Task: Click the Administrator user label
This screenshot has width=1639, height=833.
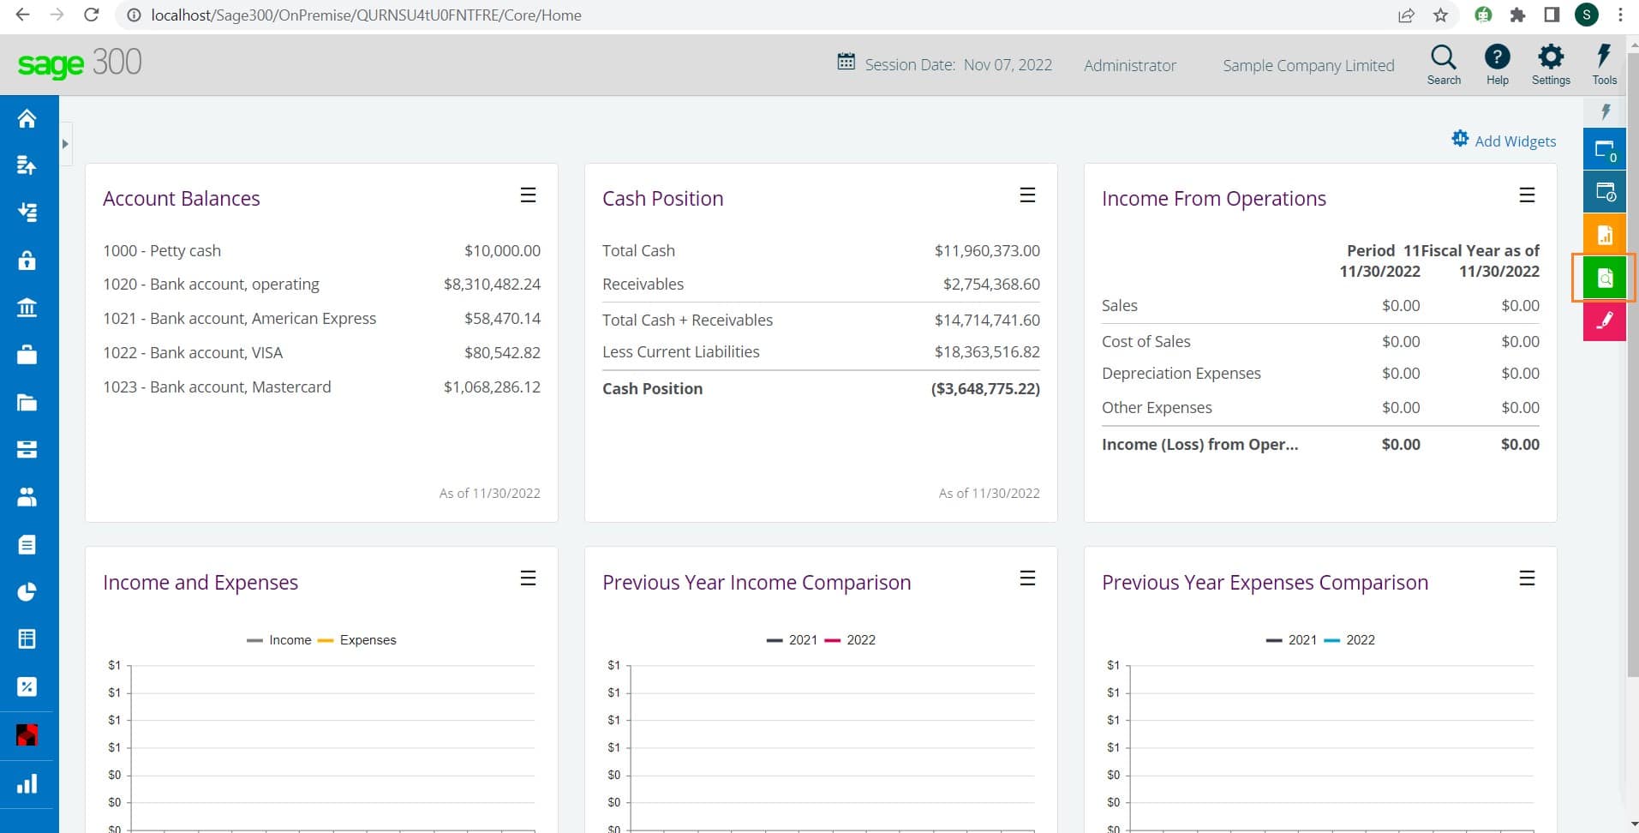Action: [1129, 65]
